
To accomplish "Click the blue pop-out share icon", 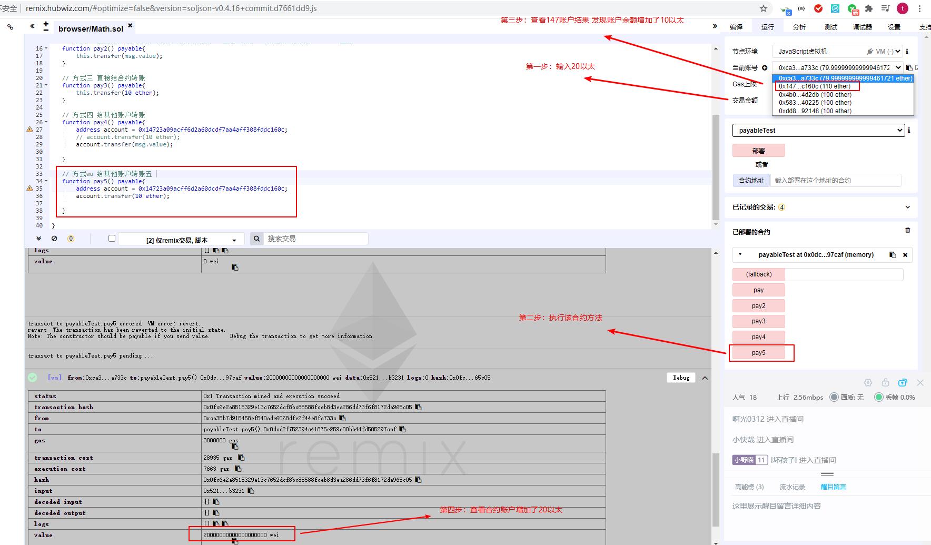I will click(903, 383).
